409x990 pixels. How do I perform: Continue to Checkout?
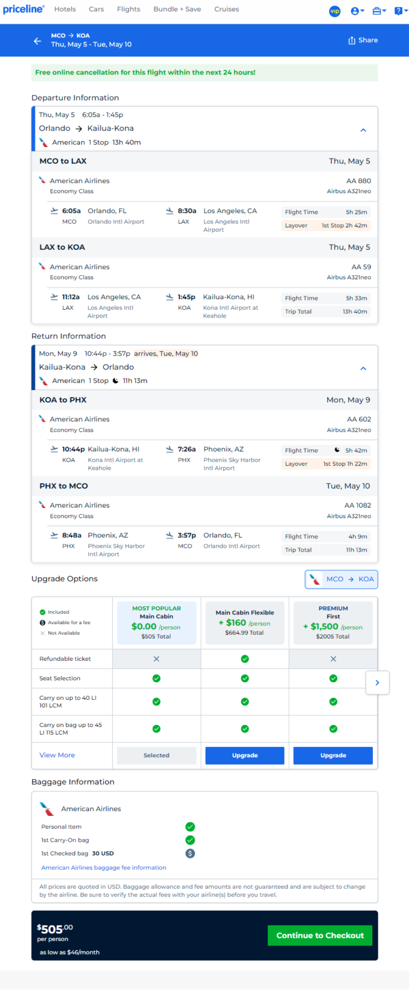click(320, 936)
